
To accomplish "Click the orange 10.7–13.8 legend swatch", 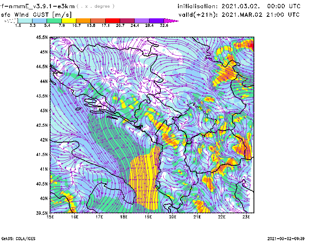I will (x=83, y=21).
